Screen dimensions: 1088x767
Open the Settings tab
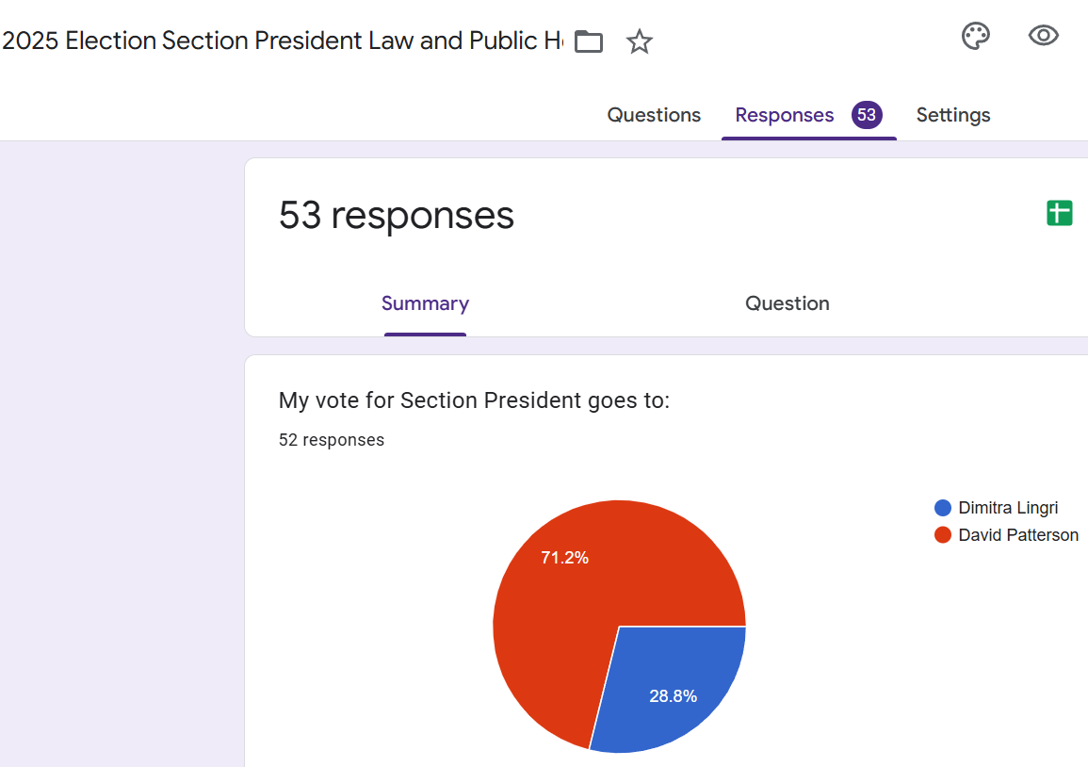tap(953, 115)
